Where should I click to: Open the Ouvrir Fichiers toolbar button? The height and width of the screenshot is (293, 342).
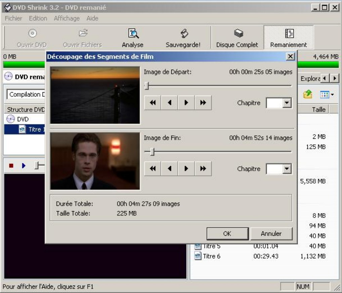click(x=82, y=38)
